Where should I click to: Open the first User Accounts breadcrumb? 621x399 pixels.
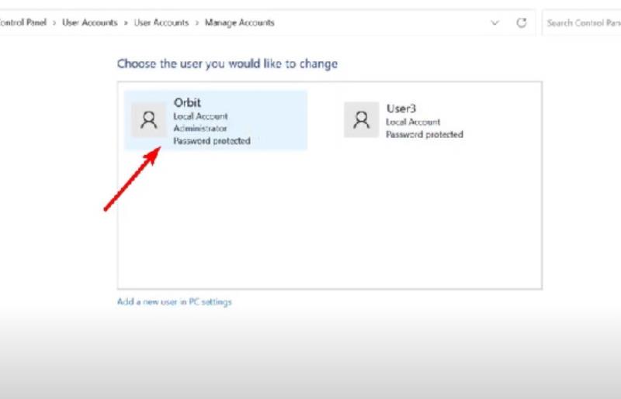90,22
